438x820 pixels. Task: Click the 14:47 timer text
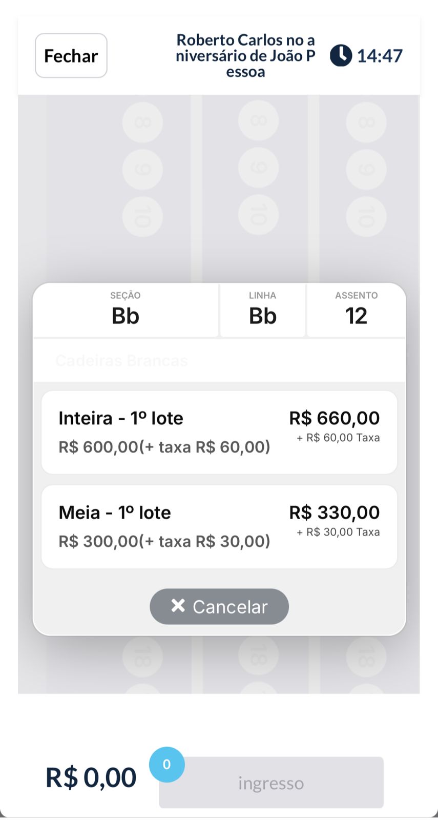(380, 55)
